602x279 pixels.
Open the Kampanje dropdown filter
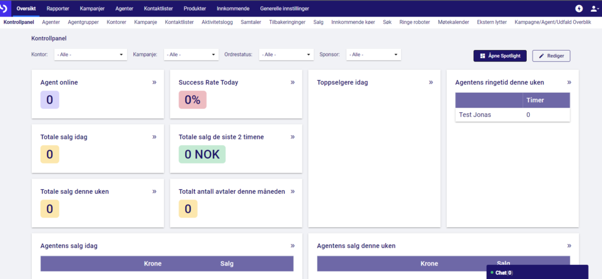click(x=191, y=55)
